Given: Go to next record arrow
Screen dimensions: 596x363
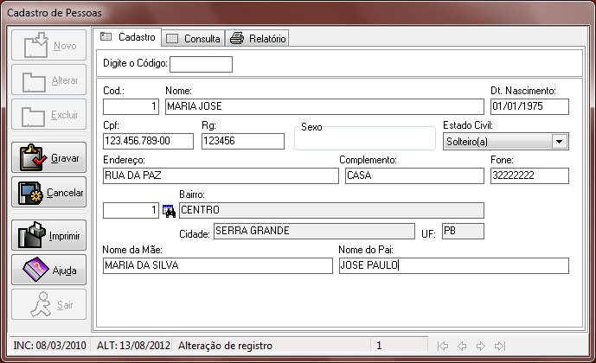Looking at the screenshot, I should (480, 346).
